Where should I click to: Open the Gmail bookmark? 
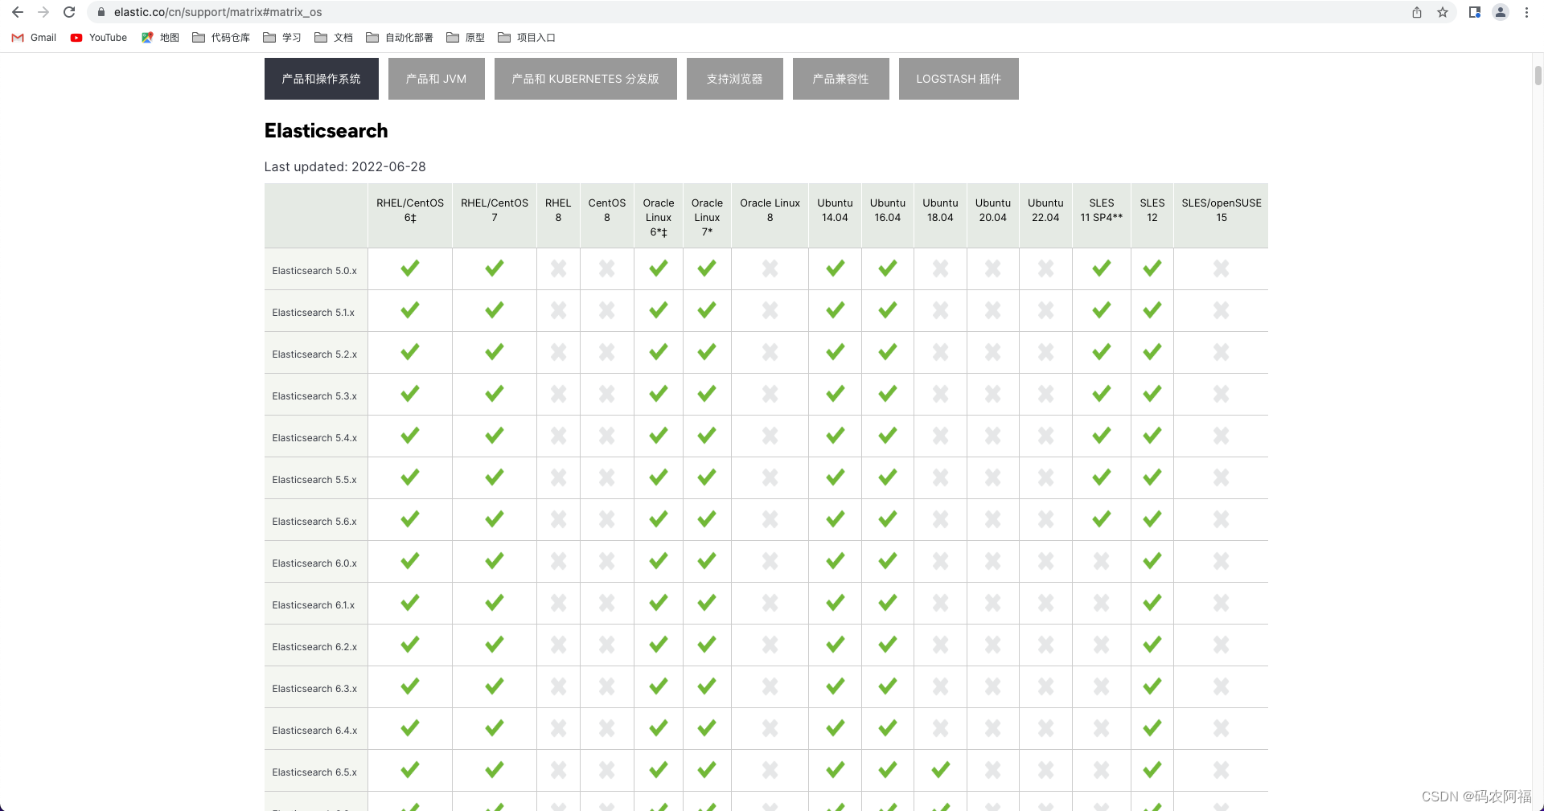[34, 38]
